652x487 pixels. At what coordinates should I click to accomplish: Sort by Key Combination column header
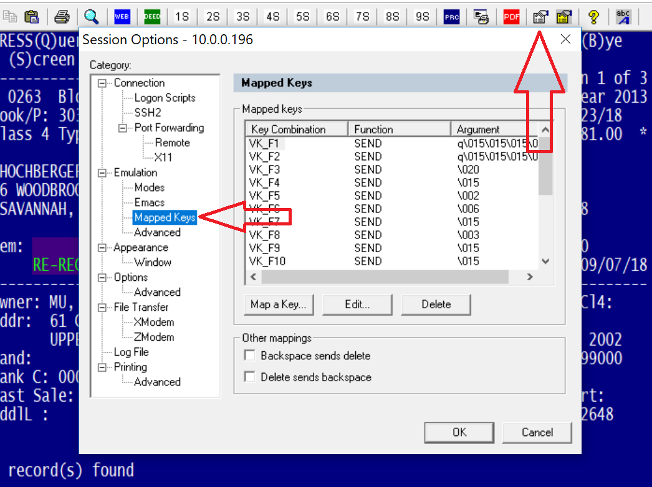coord(297,130)
